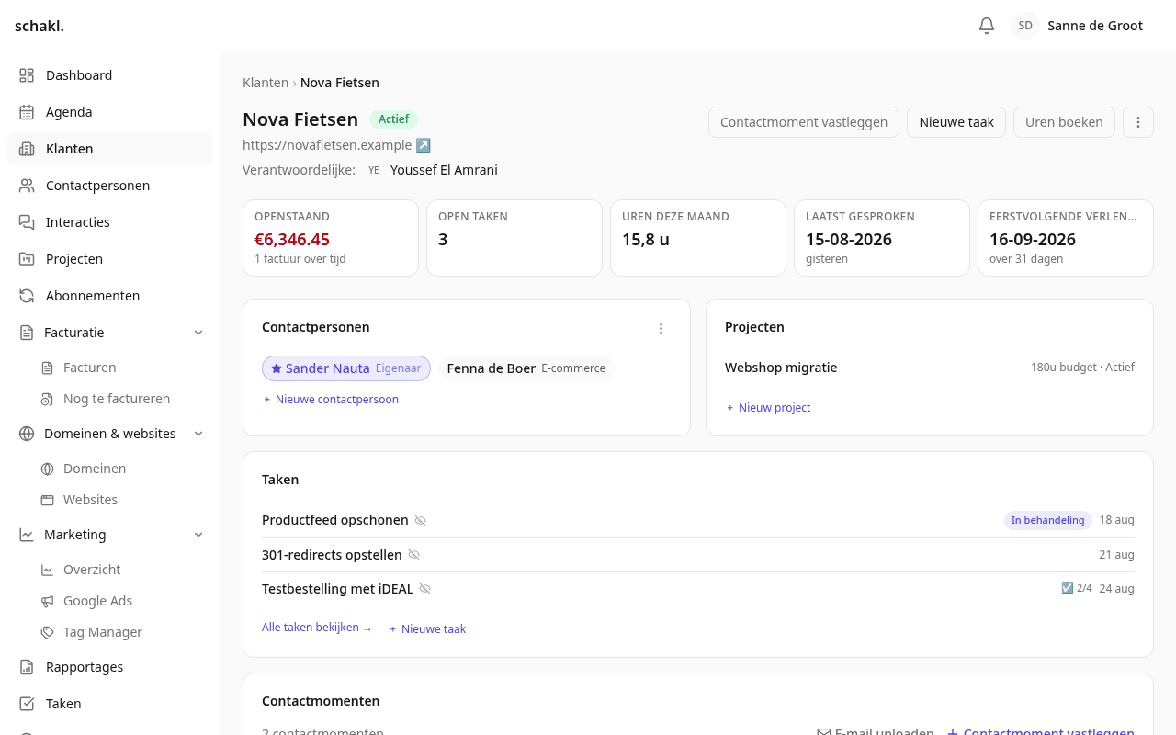Click Nieuwe taak link in Taken card
The height and width of the screenshot is (735, 1176).
pos(427,629)
